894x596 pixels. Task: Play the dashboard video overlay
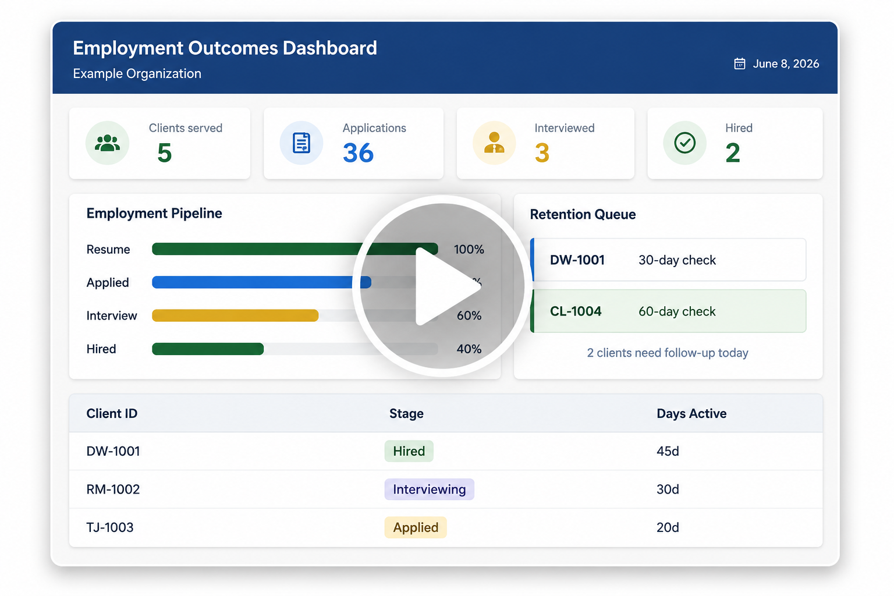coord(441,286)
